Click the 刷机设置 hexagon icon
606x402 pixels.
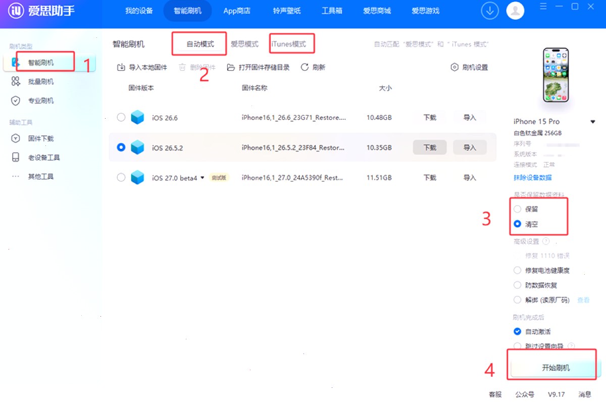(454, 67)
